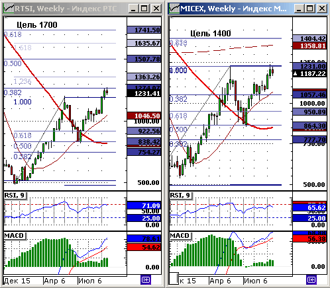Click the 1.000 Fibonacci label in RTSI chart
This screenshot has width=330, height=288.
(x=23, y=102)
